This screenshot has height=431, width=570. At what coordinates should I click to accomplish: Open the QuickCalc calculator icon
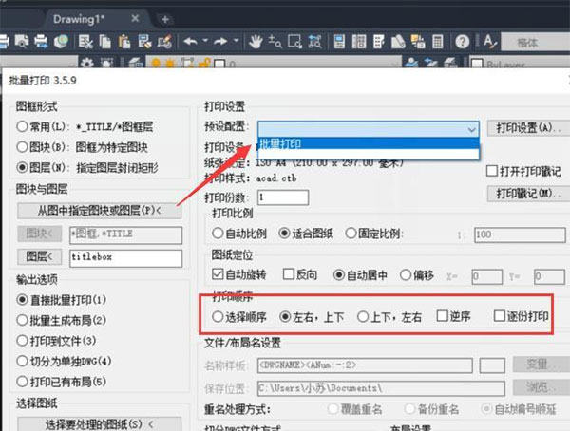click(x=438, y=42)
